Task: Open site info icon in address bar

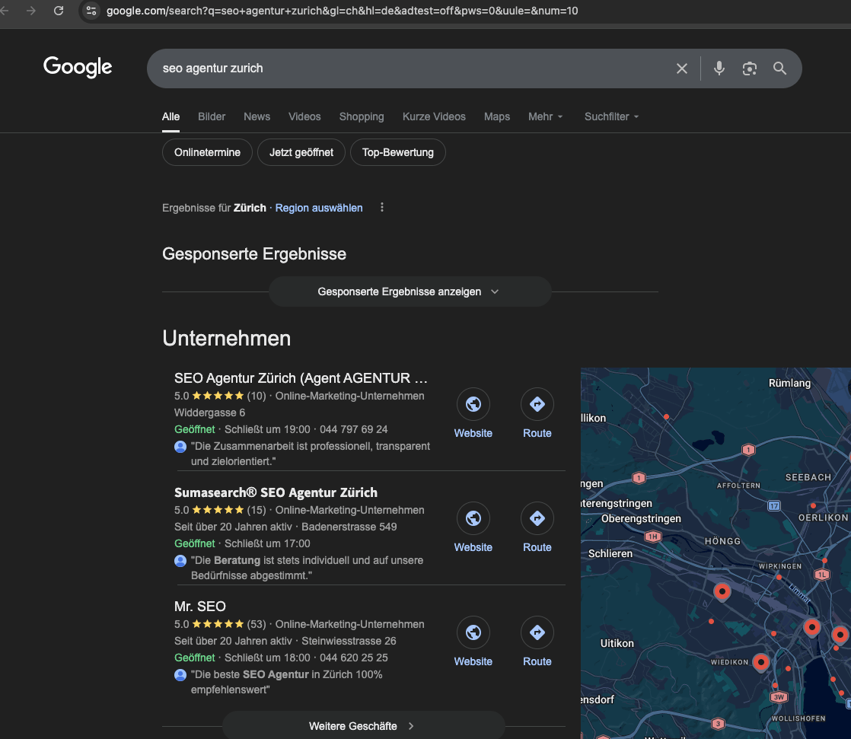Action: point(91,11)
